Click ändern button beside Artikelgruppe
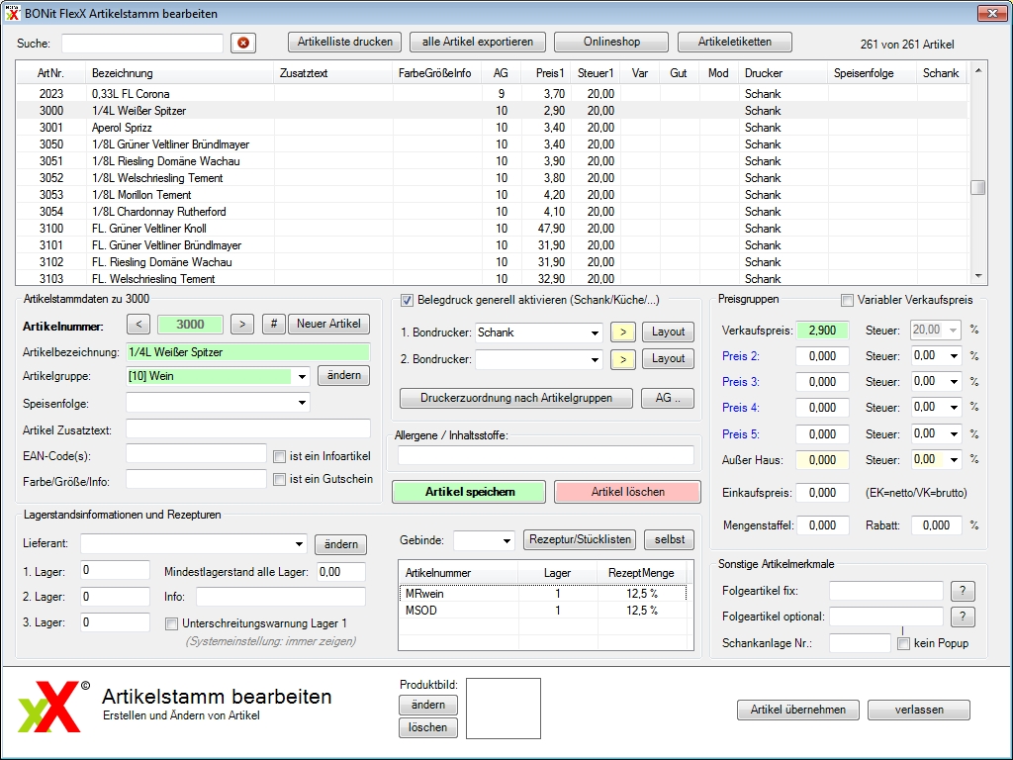 [x=343, y=375]
